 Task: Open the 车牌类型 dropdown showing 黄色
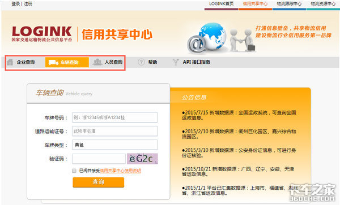click(x=115, y=145)
